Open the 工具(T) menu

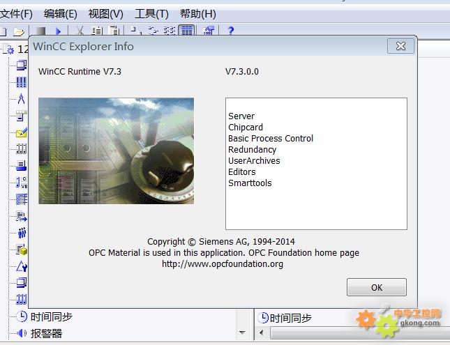coord(151,14)
